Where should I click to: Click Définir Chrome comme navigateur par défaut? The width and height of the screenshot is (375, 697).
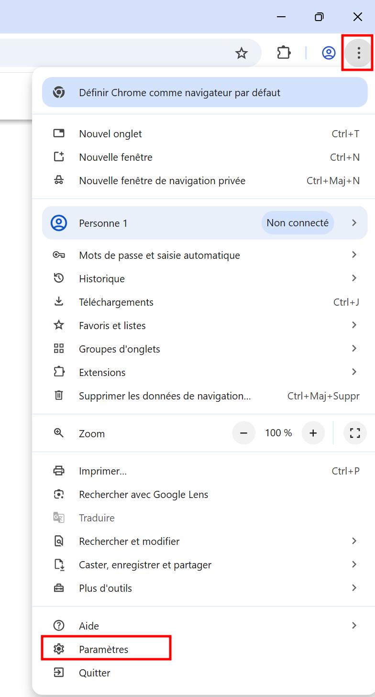(x=204, y=92)
